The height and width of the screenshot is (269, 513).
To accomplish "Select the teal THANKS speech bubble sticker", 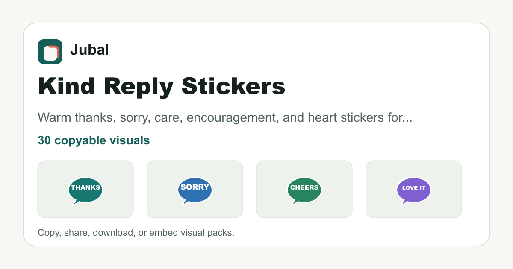I will coord(85,191).
